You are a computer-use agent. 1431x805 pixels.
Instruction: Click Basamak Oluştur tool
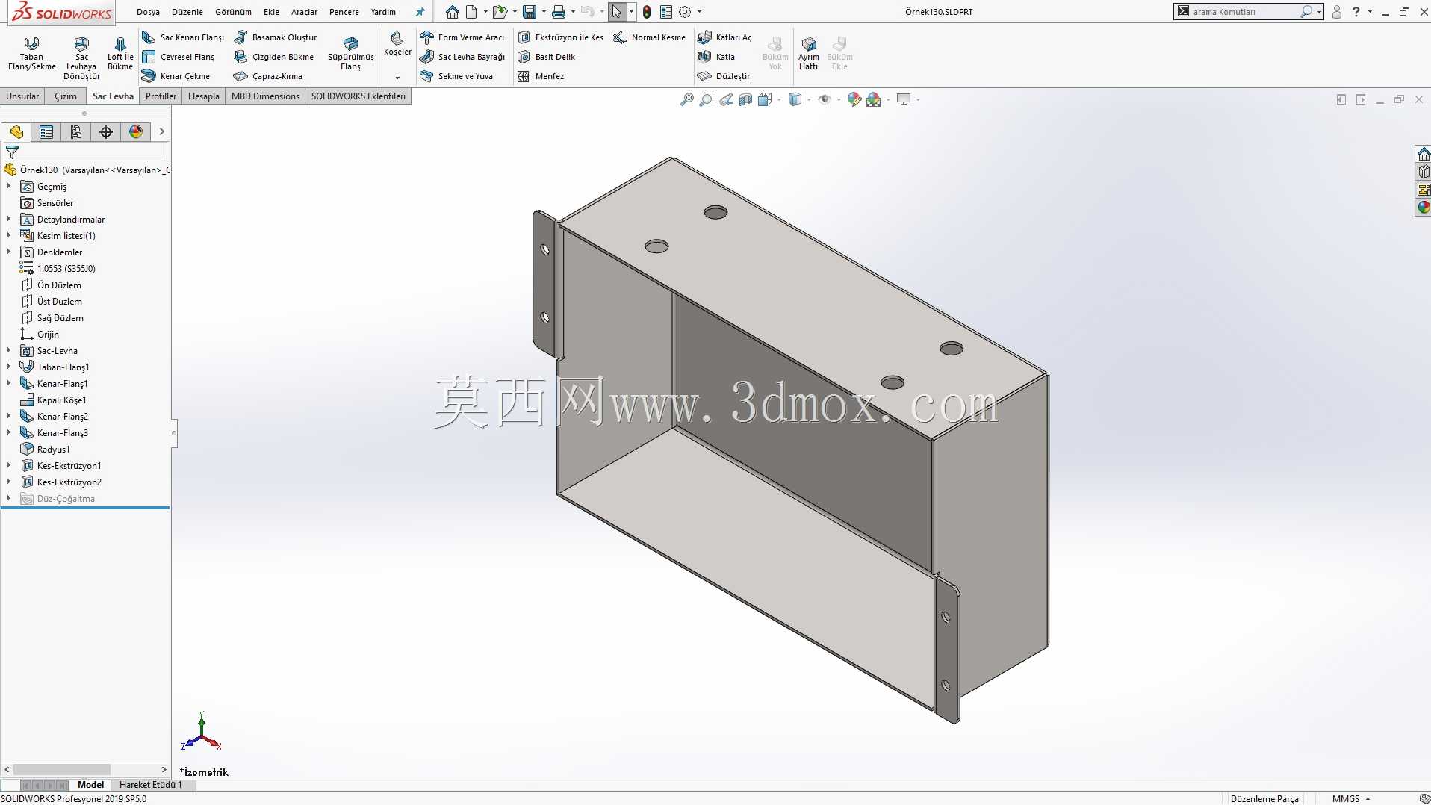tap(276, 37)
